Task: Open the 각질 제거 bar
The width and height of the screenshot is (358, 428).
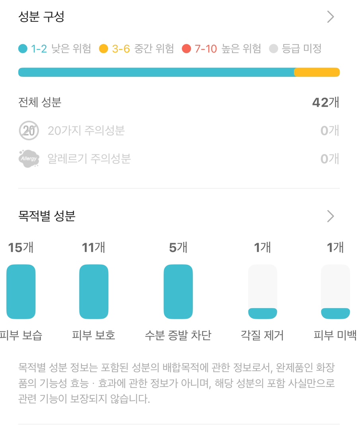Action: (x=263, y=292)
